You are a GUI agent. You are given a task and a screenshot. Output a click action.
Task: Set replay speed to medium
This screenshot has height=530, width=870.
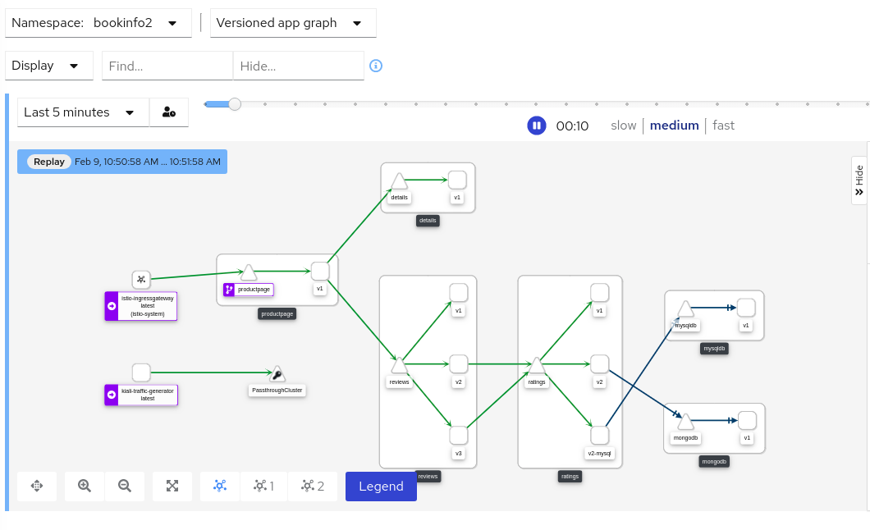click(x=674, y=126)
